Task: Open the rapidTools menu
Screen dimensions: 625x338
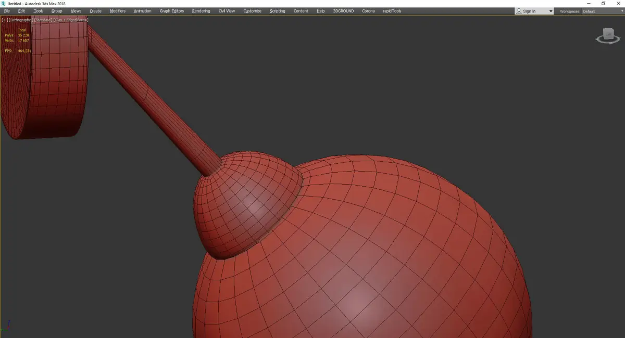Action: pos(392,11)
